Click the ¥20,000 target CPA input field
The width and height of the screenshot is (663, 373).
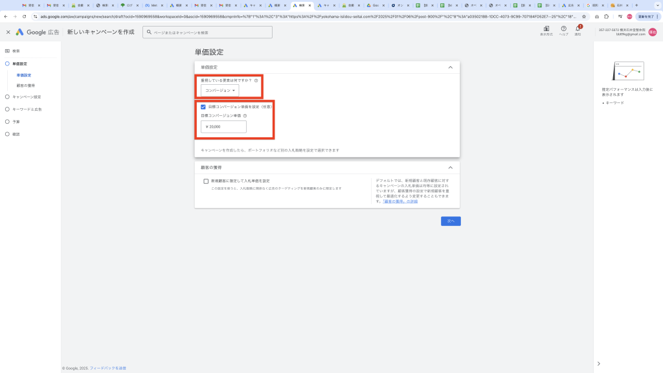[223, 127]
